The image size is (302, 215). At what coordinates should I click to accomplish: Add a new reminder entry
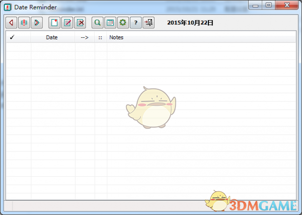pos(54,23)
